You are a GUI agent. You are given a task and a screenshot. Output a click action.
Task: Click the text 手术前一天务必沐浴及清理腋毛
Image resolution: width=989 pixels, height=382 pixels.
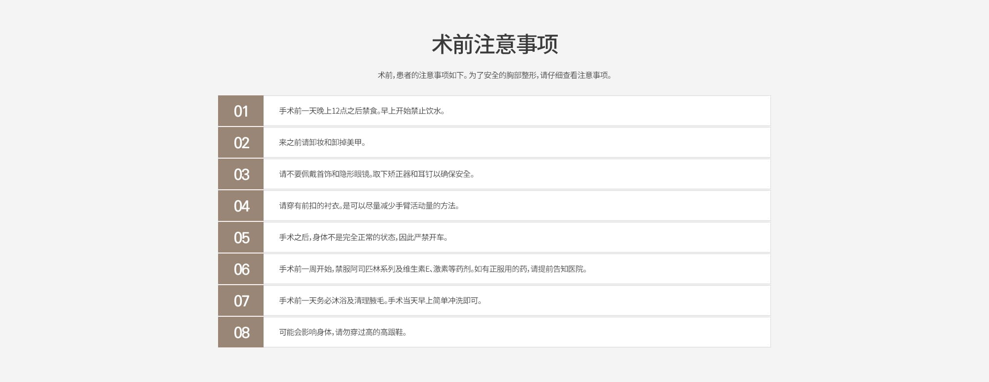point(332,300)
